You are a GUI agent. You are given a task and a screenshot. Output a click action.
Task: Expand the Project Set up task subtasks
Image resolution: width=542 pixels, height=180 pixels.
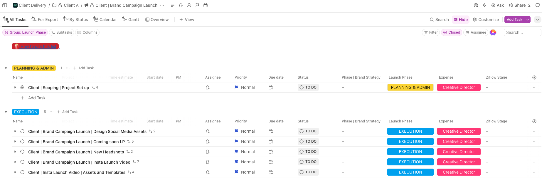click(x=15, y=88)
